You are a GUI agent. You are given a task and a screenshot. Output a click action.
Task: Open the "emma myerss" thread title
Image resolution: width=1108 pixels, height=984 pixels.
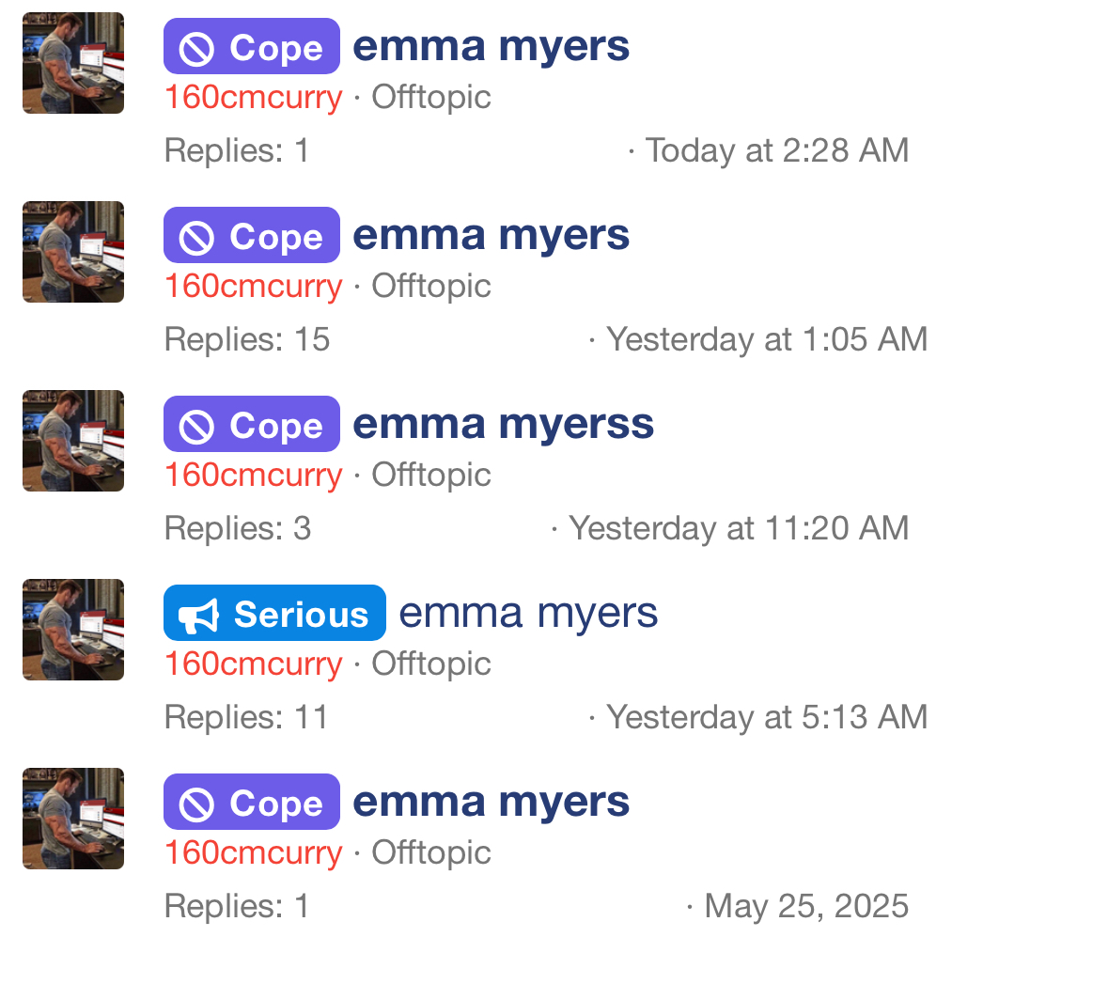pos(503,424)
